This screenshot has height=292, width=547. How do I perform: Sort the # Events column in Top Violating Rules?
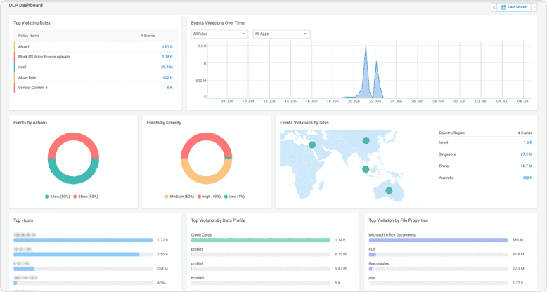pyautogui.click(x=148, y=36)
